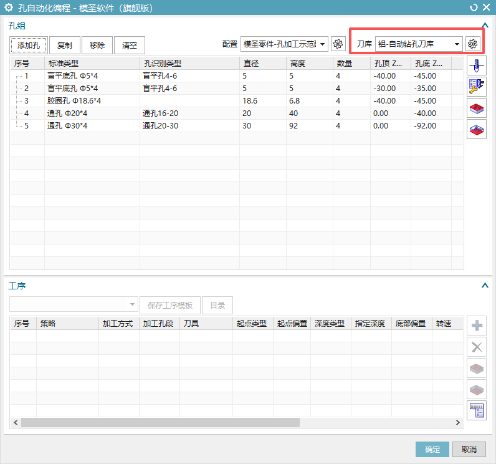
Task: Click the gear icon in window title
Action: click(x=9, y=7)
